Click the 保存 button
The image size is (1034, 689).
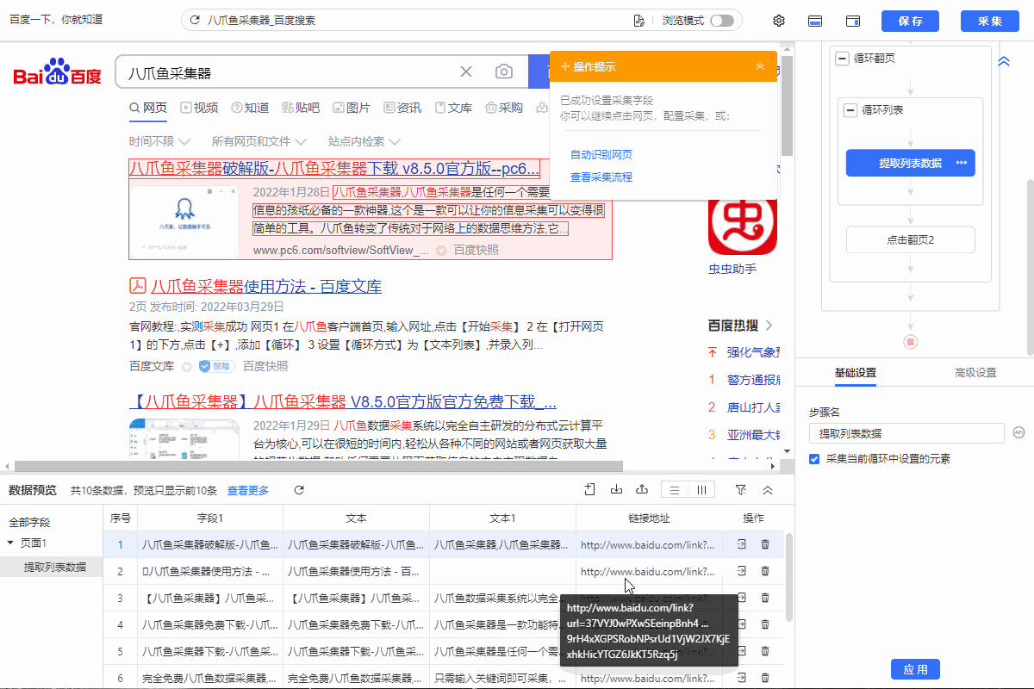[910, 21]
